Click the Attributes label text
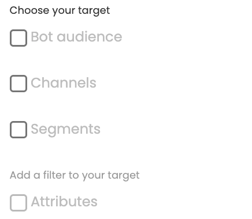The width and height of the screenshot is (252, 219). [64, 202]
